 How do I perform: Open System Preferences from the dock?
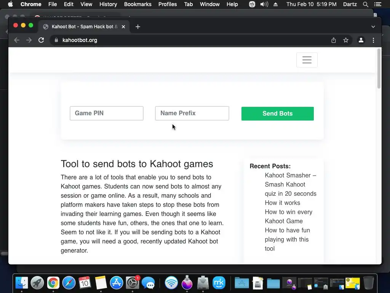[x=132, y=283]
